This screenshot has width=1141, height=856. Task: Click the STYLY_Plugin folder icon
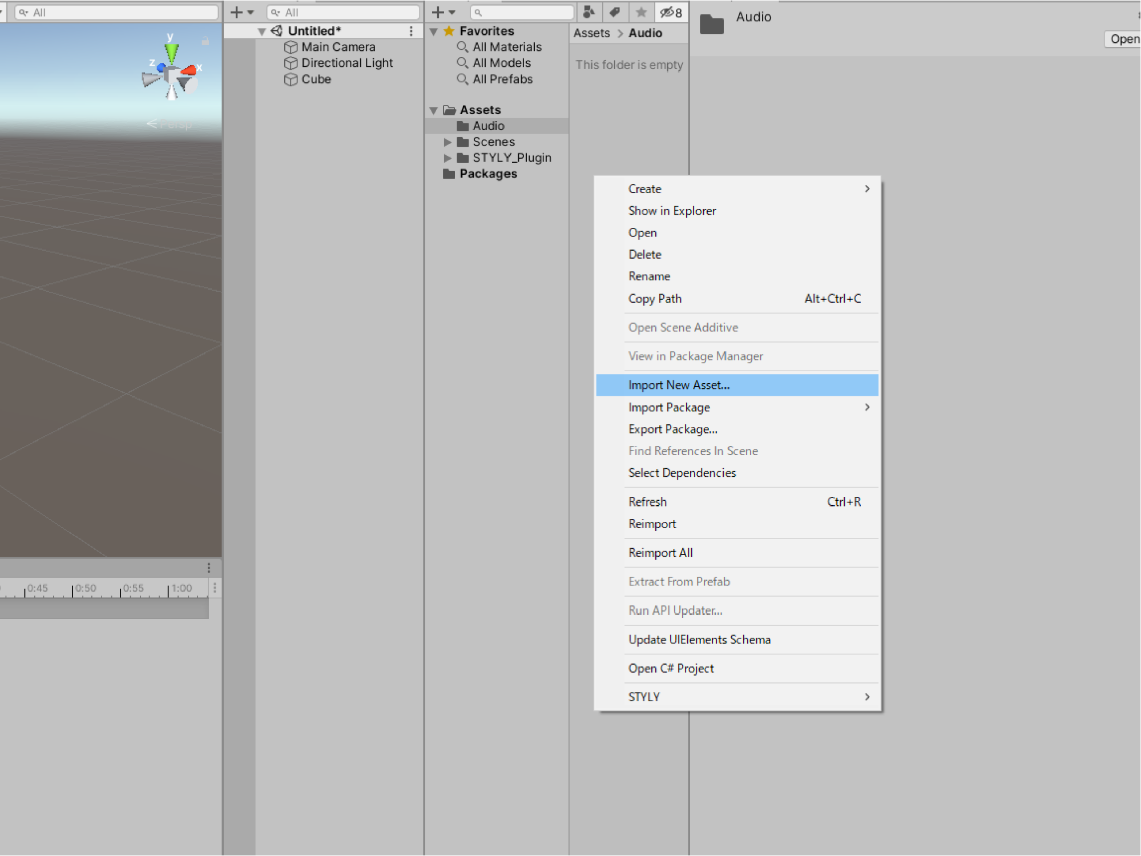click(x=463, y=158)
